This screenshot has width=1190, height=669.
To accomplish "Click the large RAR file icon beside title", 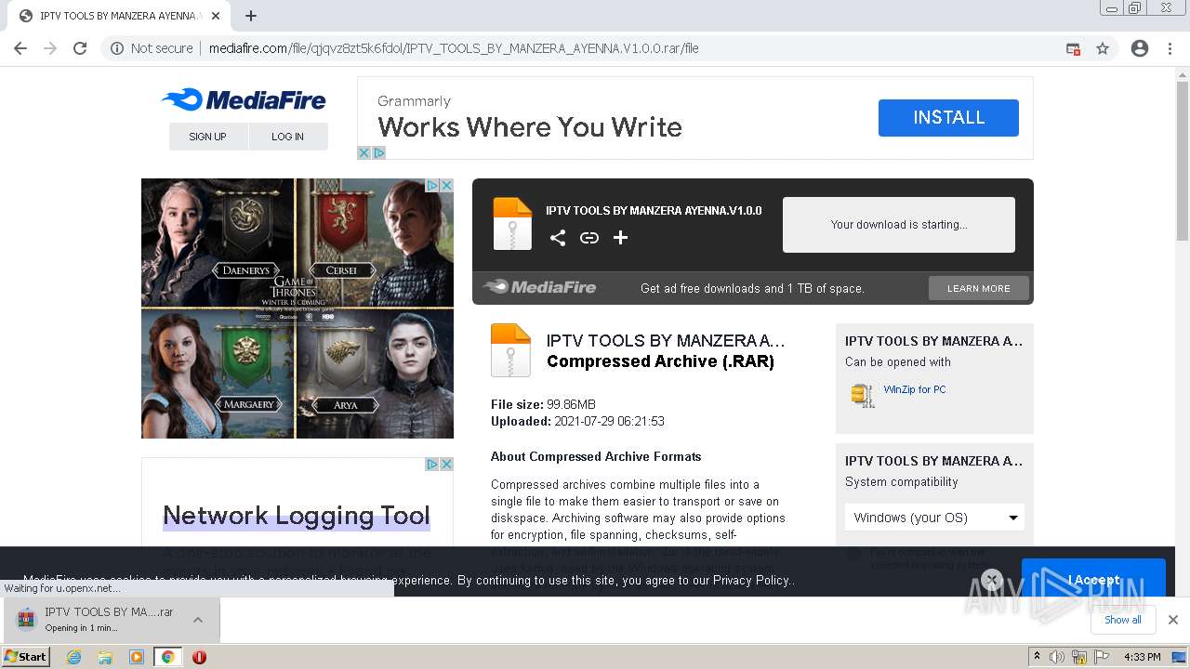I will 510,350.
